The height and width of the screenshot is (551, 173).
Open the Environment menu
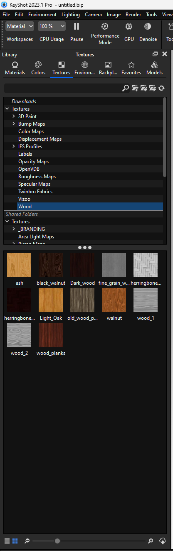click(x=42, y=15)
